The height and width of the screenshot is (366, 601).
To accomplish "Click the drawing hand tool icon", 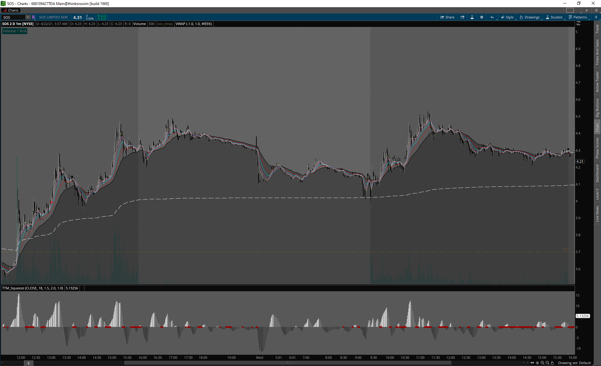I will [x=552, y=363].
